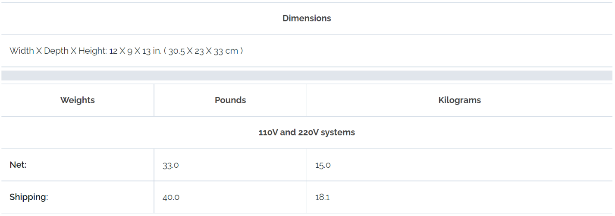Click '110V' in the systems subheading
This screenshot has width=615, height=216.
click(x=268, y=133)
